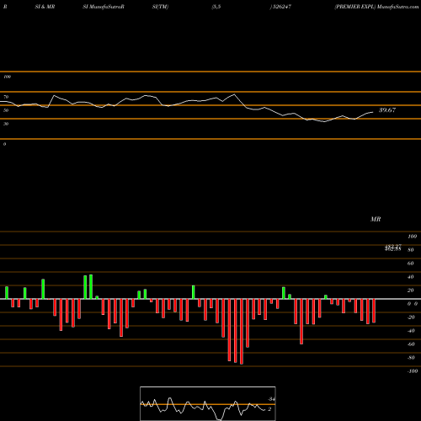Click the MR scale label -40
Screen dimensions: 421x421
pos(411,331)
